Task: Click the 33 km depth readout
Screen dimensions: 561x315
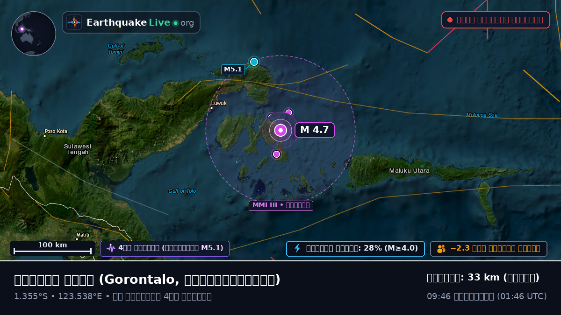Action: tap(483, 278)
